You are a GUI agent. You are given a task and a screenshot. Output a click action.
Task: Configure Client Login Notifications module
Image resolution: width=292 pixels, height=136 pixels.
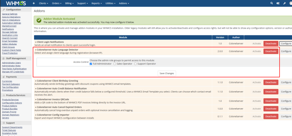pyautogui.click(x=286, y=43)
